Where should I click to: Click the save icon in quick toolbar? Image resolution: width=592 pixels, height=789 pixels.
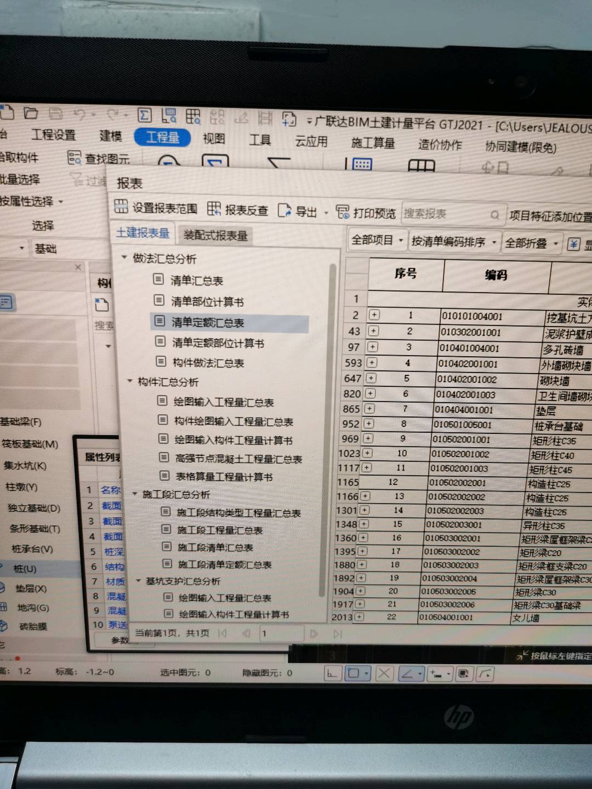pos(56,113)
